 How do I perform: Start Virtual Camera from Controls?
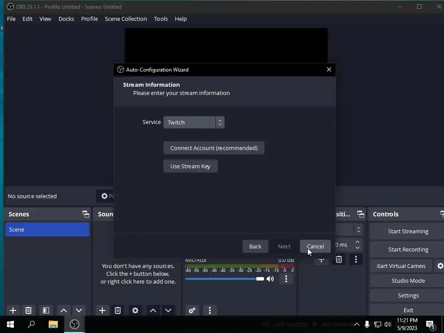click(x=401, y=266)
